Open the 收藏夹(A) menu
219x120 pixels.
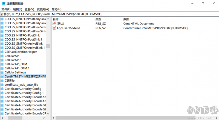pos(43,9)
